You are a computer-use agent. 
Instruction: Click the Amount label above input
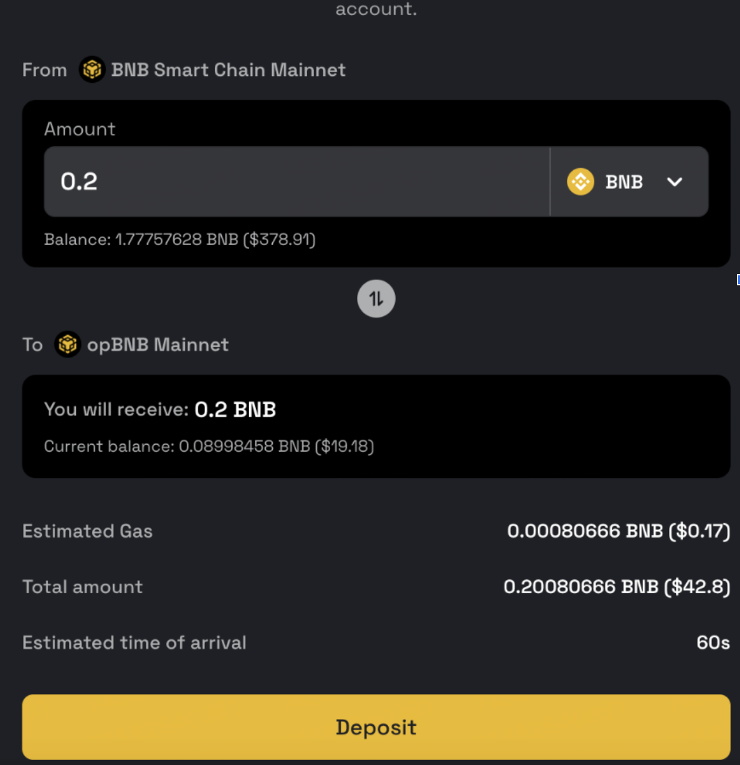click(80, 129)
